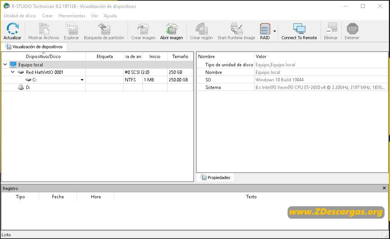
Task: Click the D: optical drive icon
Action: pyautogui.click(x=21, y=87)
